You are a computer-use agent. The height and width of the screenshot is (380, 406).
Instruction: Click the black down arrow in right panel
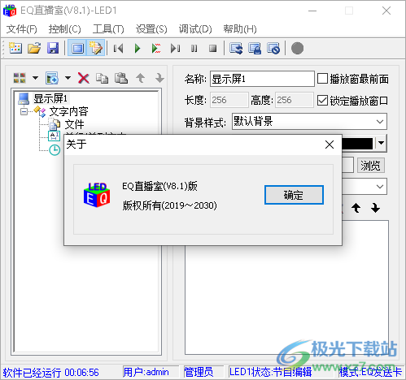pos(375,208)
